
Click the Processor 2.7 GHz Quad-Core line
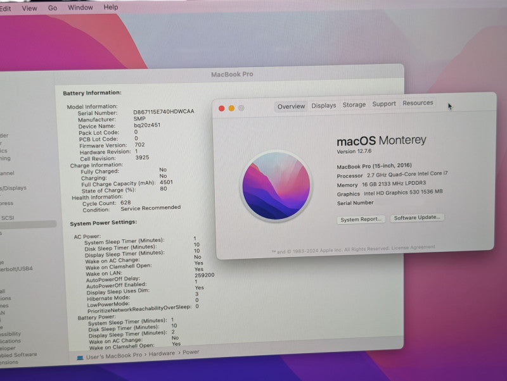coord(392,175)
